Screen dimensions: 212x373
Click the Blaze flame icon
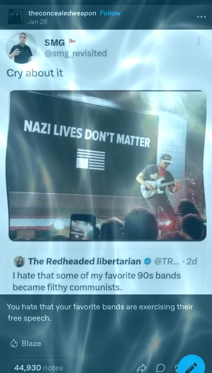coord(14,343)
